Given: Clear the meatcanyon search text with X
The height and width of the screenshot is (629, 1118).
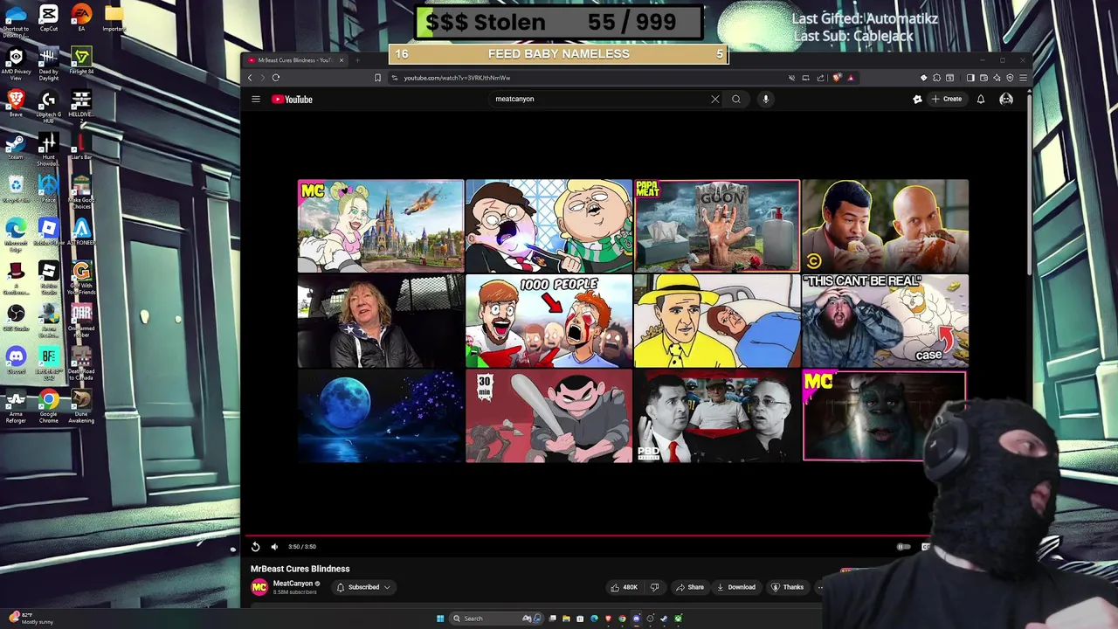Looking at the screenshot, I should pyautogui.click(x=715, y=99).
